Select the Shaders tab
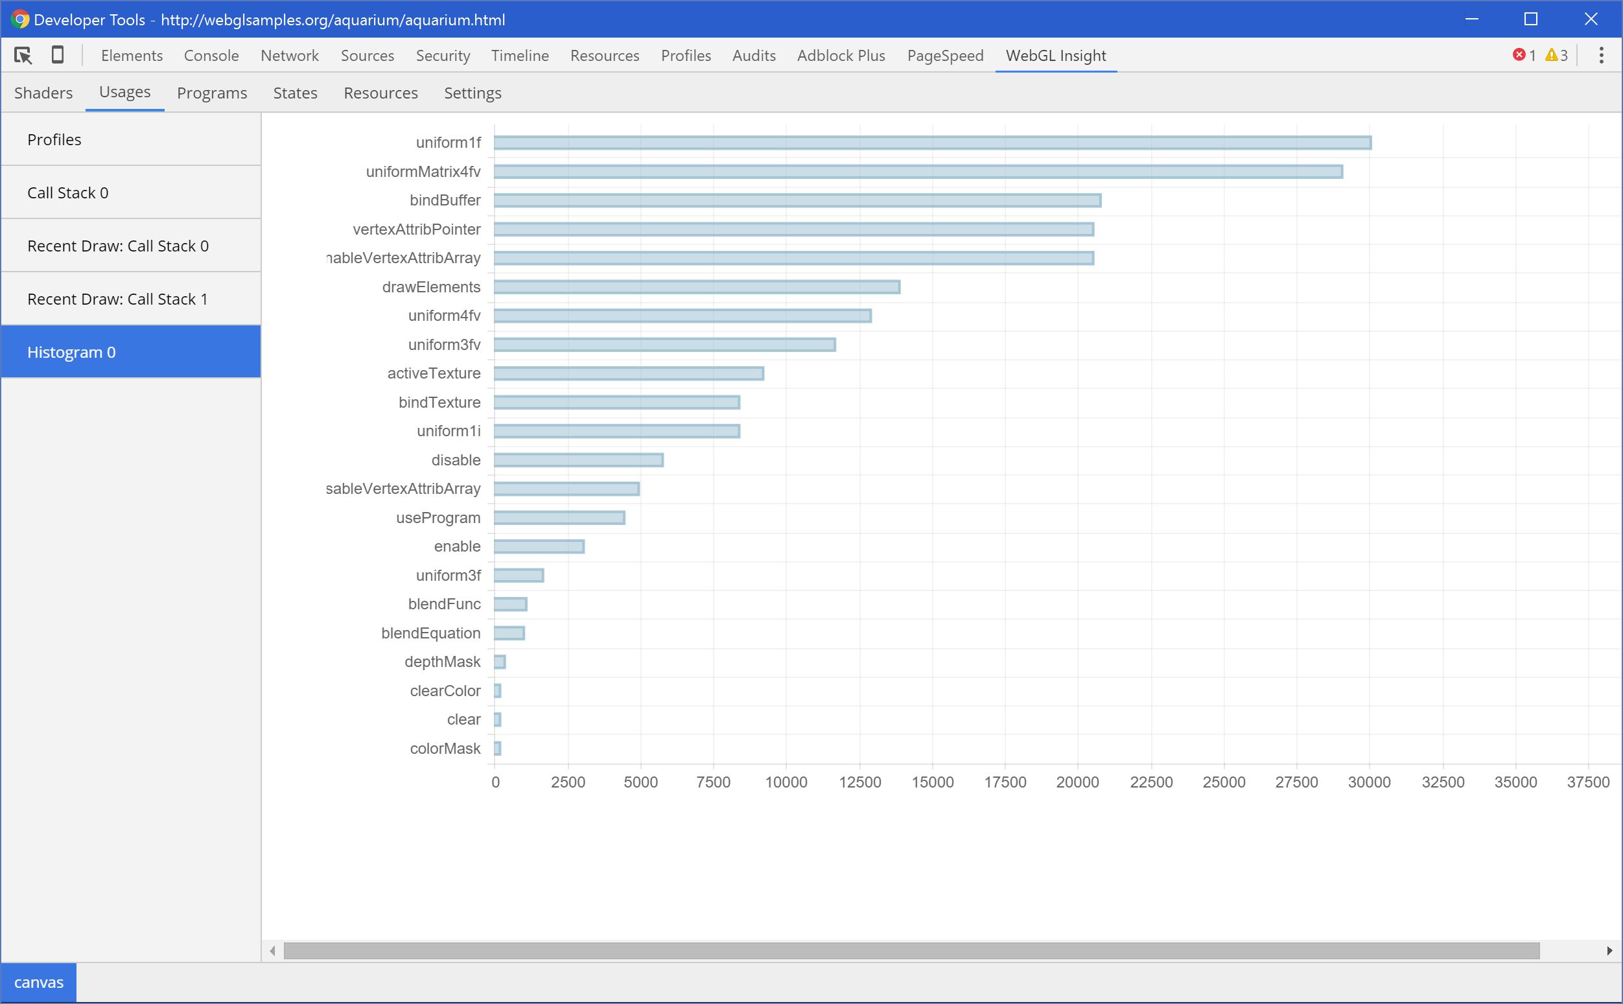The width and height of the screenshot is (1623, 1004). click(44, 93)
